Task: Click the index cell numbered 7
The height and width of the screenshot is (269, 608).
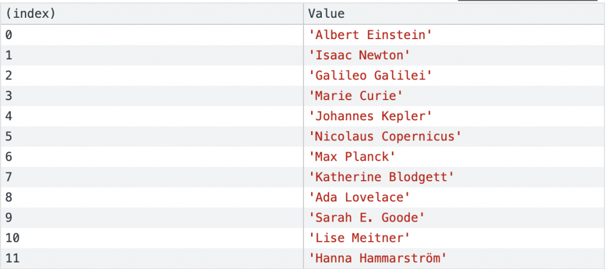Action: click(x=8, y=177)
